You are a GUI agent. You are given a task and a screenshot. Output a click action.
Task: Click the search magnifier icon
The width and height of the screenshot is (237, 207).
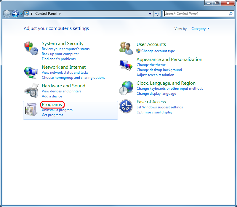230,14
